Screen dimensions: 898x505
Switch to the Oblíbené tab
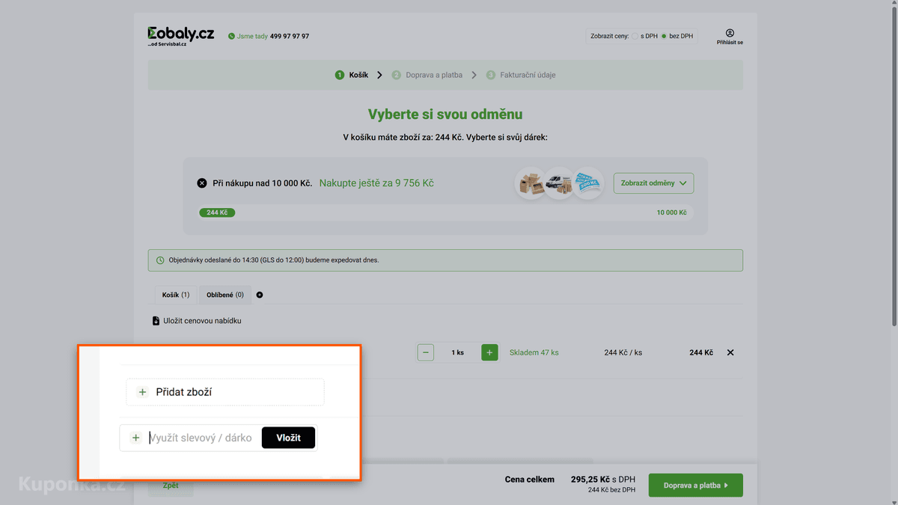(x=225, y=295)
